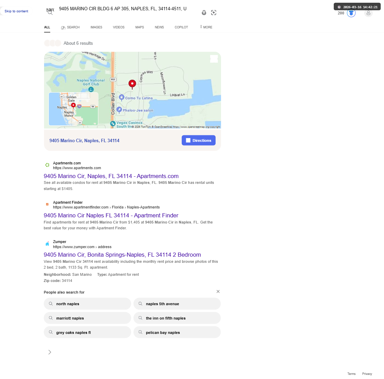Open the rewards medal icon

point(351,13)
